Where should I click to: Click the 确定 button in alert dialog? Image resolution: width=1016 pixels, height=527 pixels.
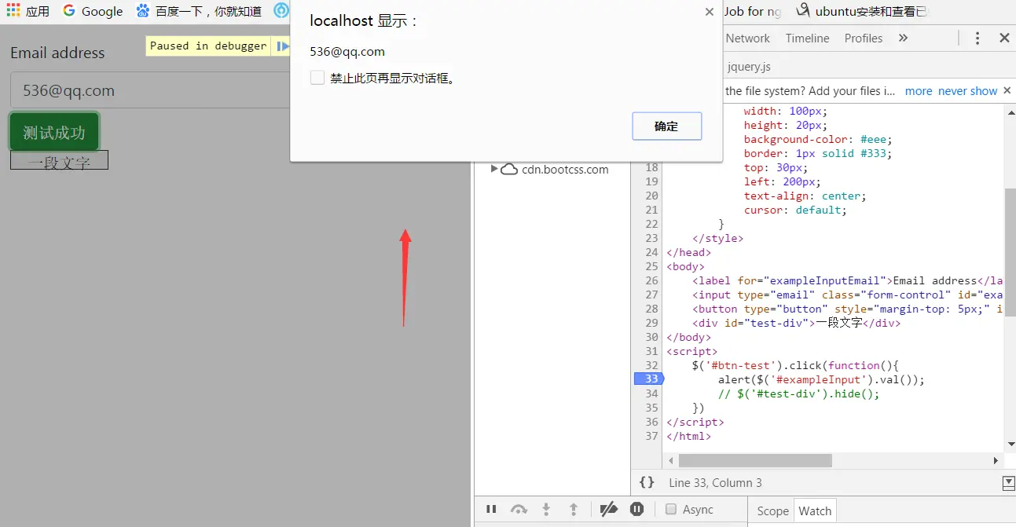(666, 126)
